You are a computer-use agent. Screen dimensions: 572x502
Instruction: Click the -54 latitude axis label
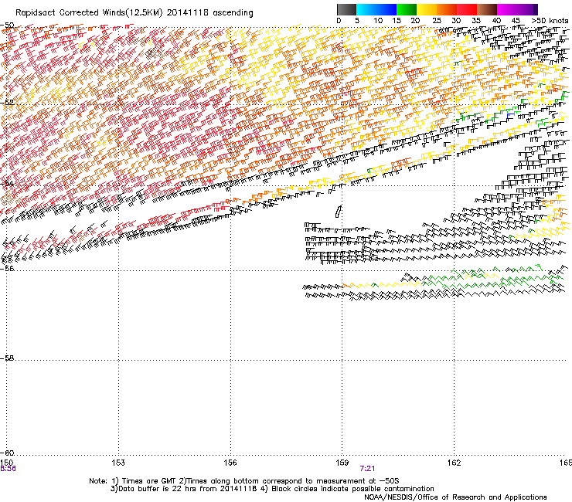[7, 183]
